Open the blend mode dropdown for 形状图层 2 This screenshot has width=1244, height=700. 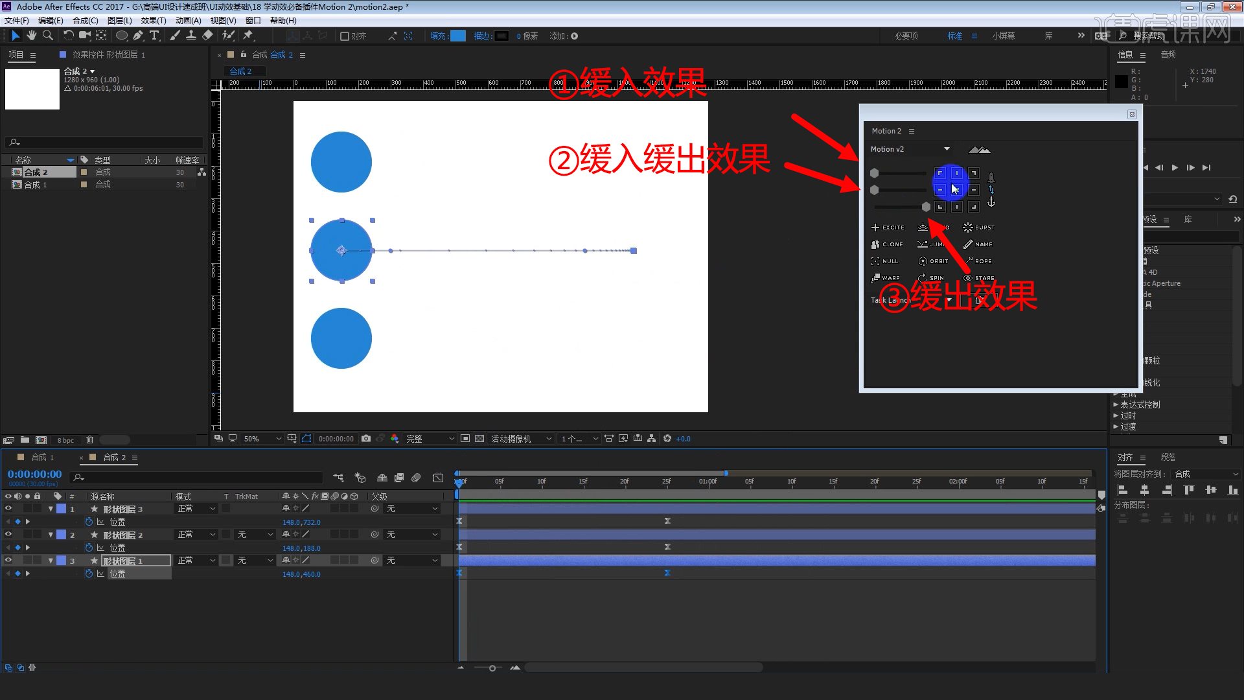click(x=194, y=534)
